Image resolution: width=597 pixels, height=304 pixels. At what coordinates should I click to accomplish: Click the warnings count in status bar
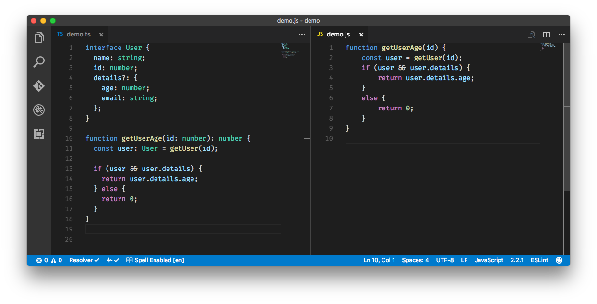pyautogui.click(x=56, y=260)
